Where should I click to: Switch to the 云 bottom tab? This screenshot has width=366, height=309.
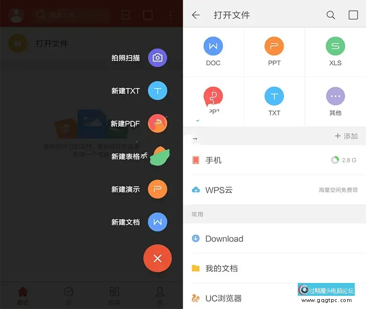click(x=68, y=296)
